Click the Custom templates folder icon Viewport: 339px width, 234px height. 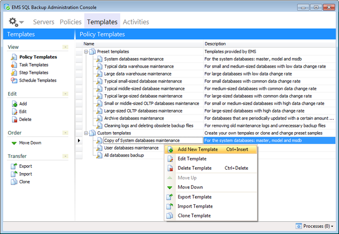coord(93,133)
